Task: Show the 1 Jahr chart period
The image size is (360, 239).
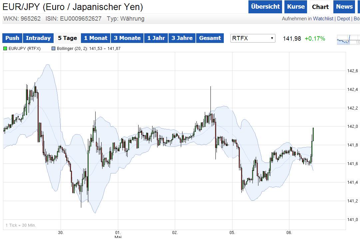Action: click(156, 38)
